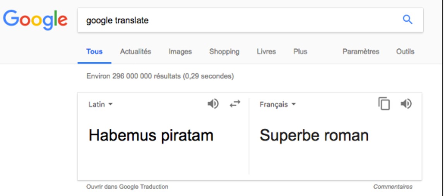Switch to the Actualités tab
This screenshot has height=196, width=445.
click(x=135, y=52)
